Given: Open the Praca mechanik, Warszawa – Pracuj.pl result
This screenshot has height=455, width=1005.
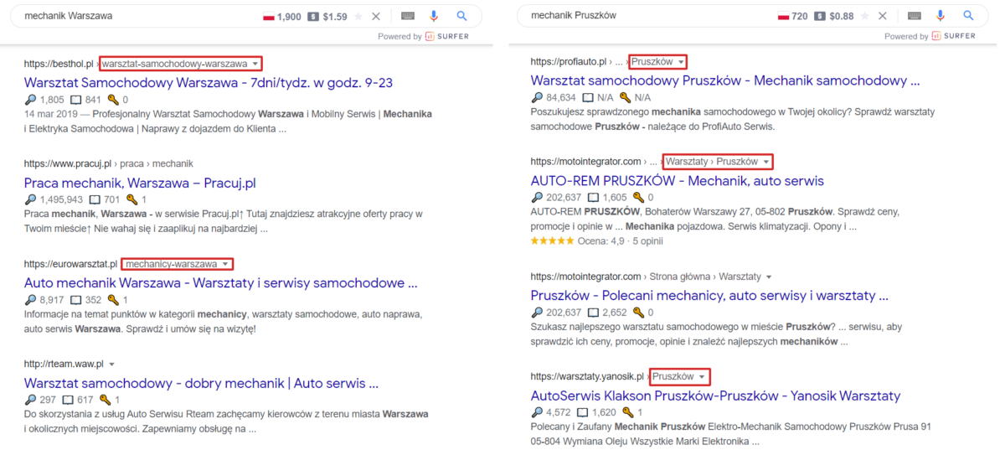Looking at the screenshot, I should click(x=140, y=183).
